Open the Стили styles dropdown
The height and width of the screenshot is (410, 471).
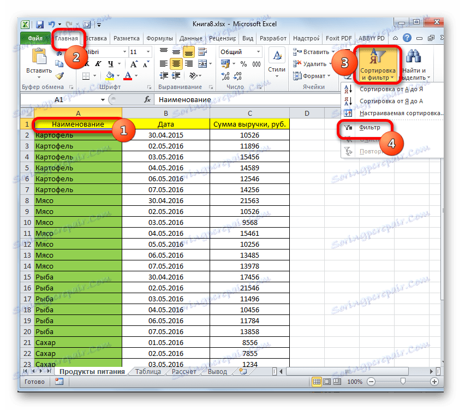coord(277,64)
